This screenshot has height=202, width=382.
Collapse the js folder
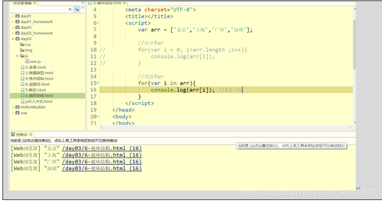pyautogui.click(x=17, y=56)
